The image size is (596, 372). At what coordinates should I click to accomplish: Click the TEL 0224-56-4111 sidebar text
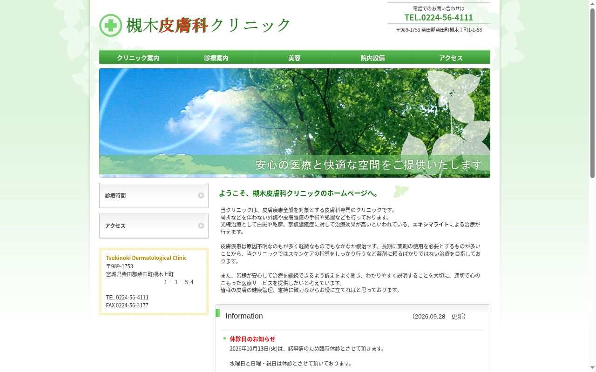coord(127,297)
